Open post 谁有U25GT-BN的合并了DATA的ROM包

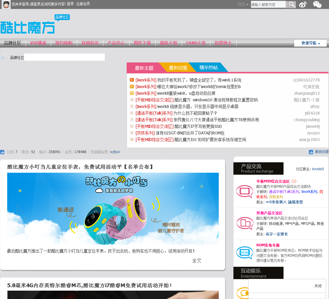click(x=190, y=133)
